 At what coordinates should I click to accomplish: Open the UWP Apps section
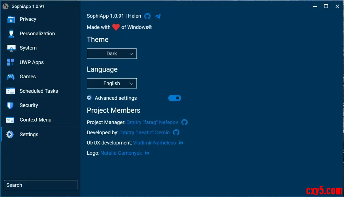click(32, 62)
